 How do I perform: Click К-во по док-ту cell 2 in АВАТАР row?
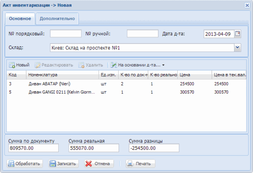coord(122,84)
